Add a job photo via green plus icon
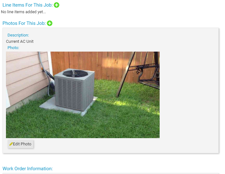The image size is (225, 174). [x=50, y=23]
